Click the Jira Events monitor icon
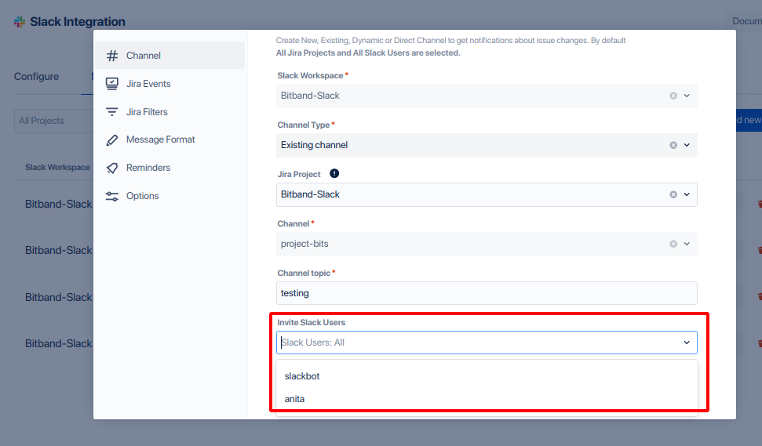The image size is (762, 446). pos(111,84)
